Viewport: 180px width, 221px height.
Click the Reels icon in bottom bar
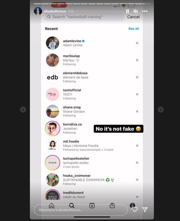pos(92,206)
